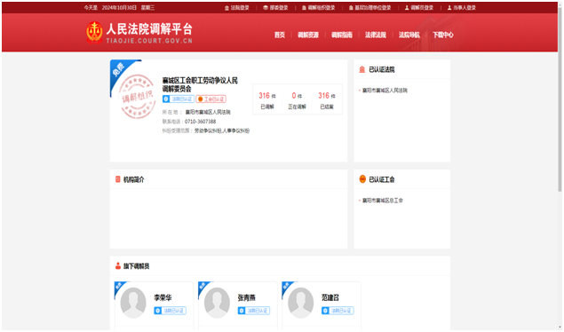Click the red 调解组织 seal image
Viewport: 564px width, 332px height.
[x=137, y=96]
